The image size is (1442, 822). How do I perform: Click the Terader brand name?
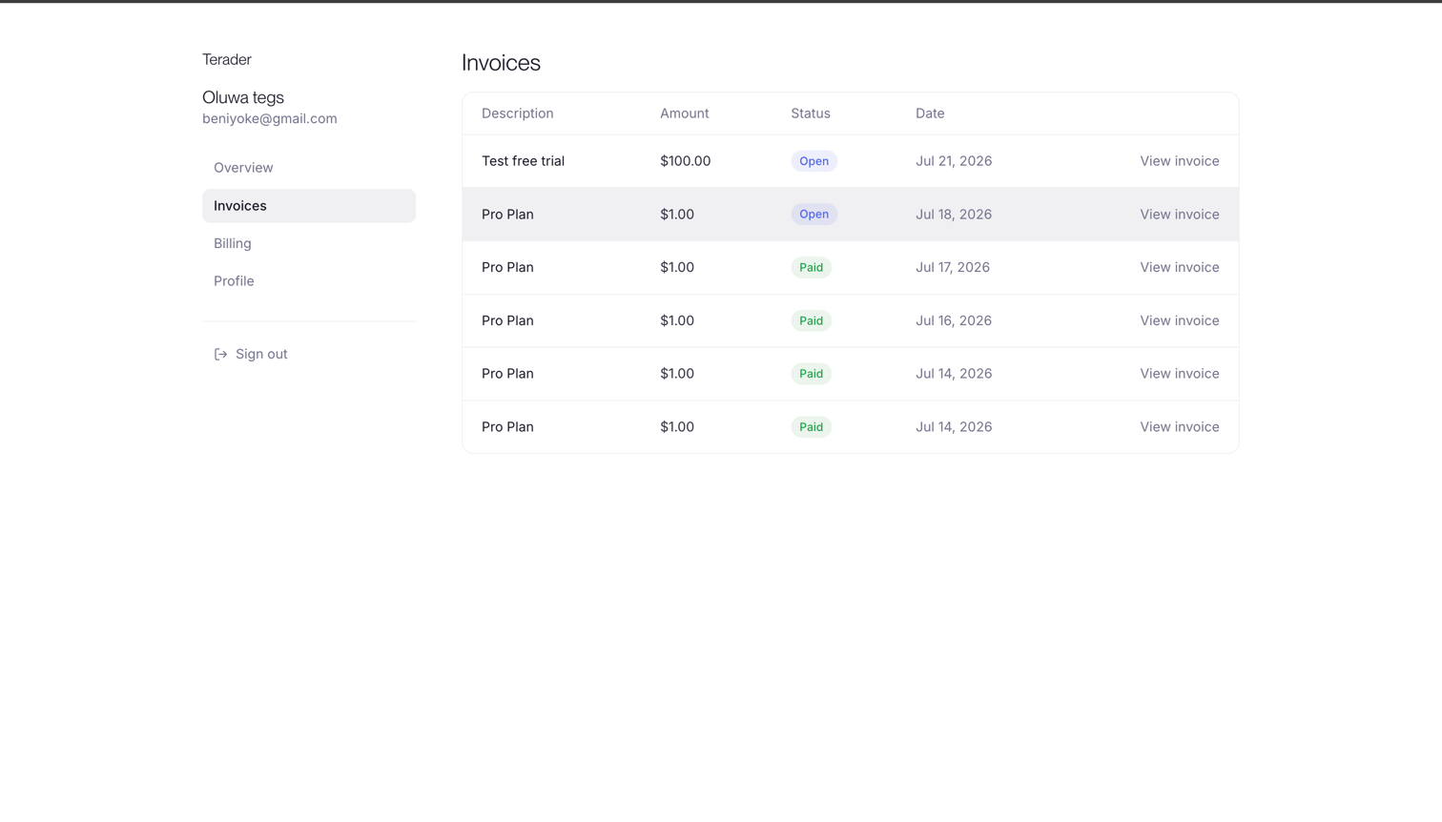coord(227,59)
